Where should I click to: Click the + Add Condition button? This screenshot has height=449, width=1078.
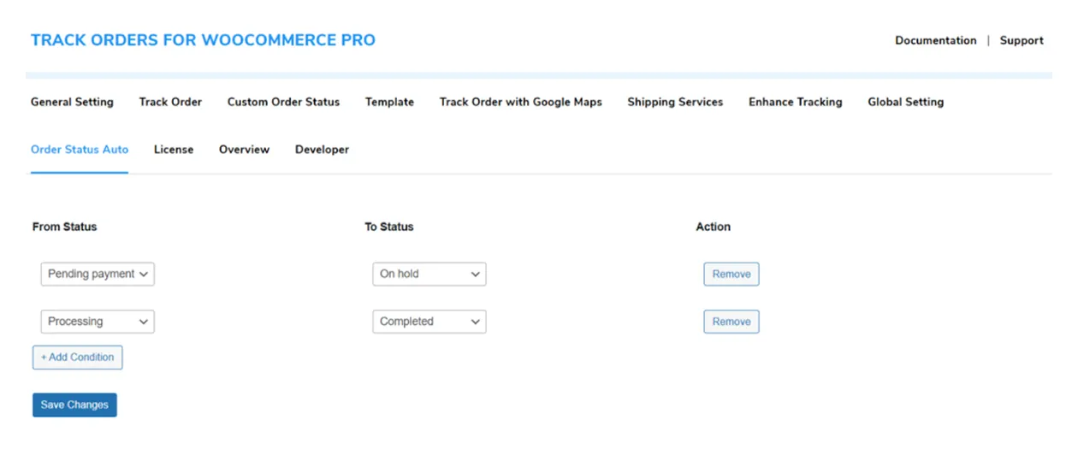78,357
